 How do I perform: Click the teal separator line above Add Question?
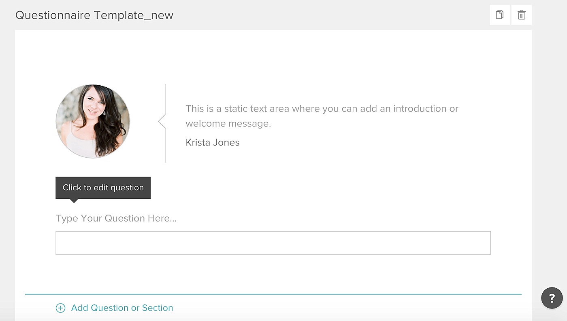pyautogui.click(x=273, y=294)
